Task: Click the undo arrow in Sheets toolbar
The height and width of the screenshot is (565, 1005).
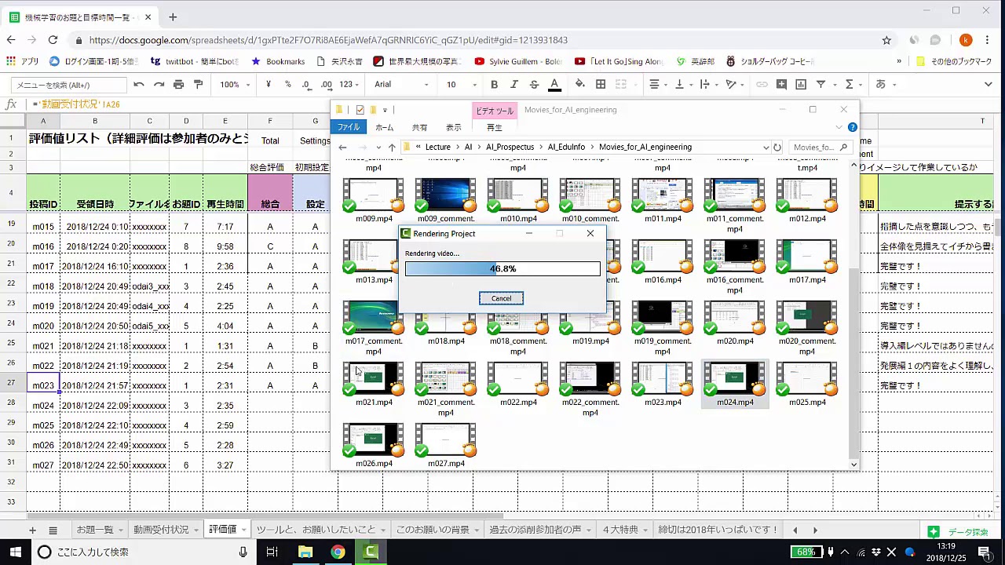Action: coord(139,85)
